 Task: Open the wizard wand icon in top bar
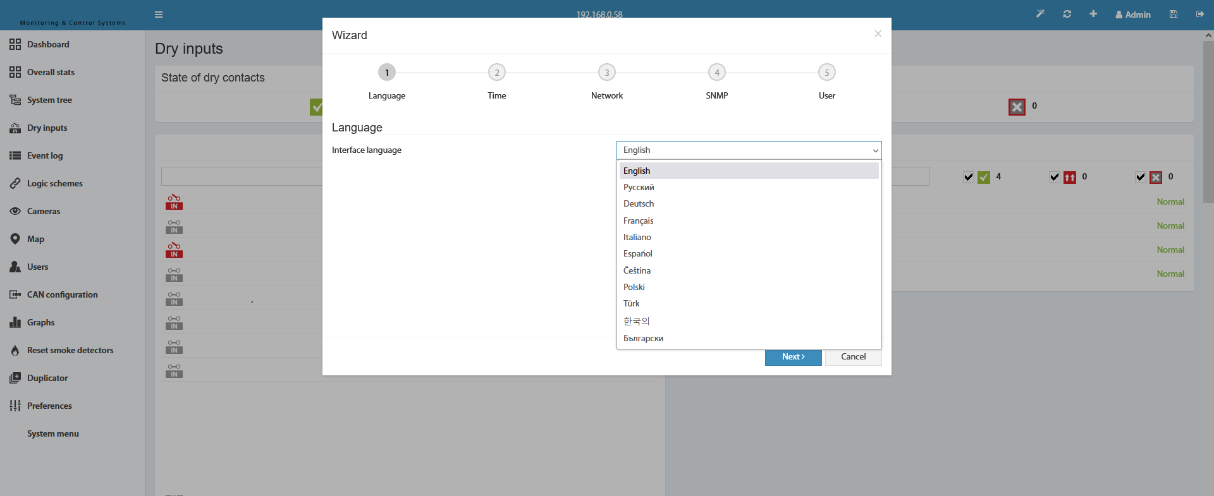tap(1040, 14)
